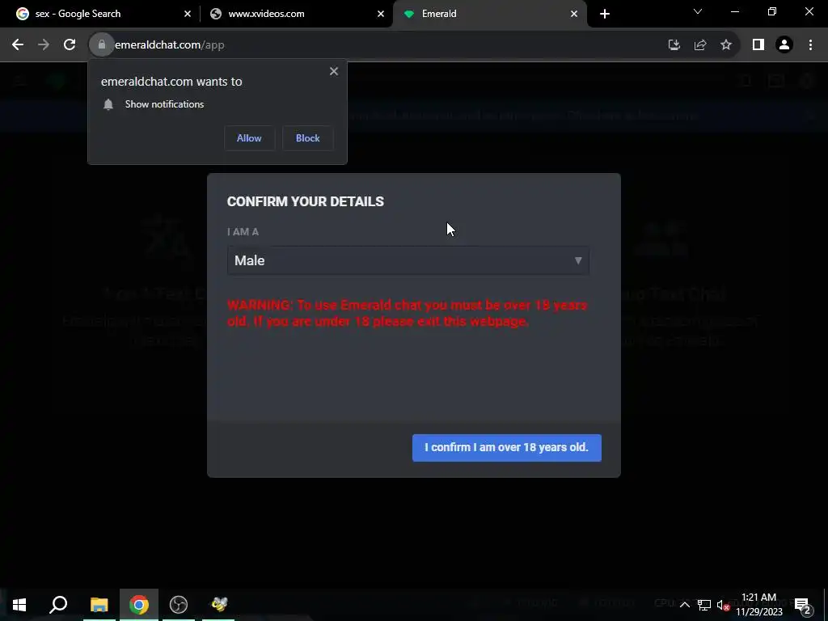Close the Google Search tab
Viewport: 828px width, 621px height.
(x=188, y=14)
